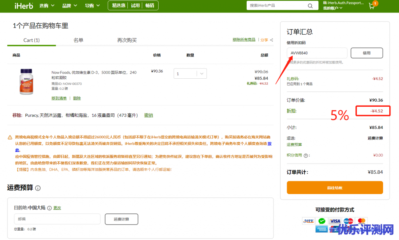The height and width of the screenshot is (240, 399).
Task: Click the question mark icon beside 积分信用
Action: (x=307, y=155)
